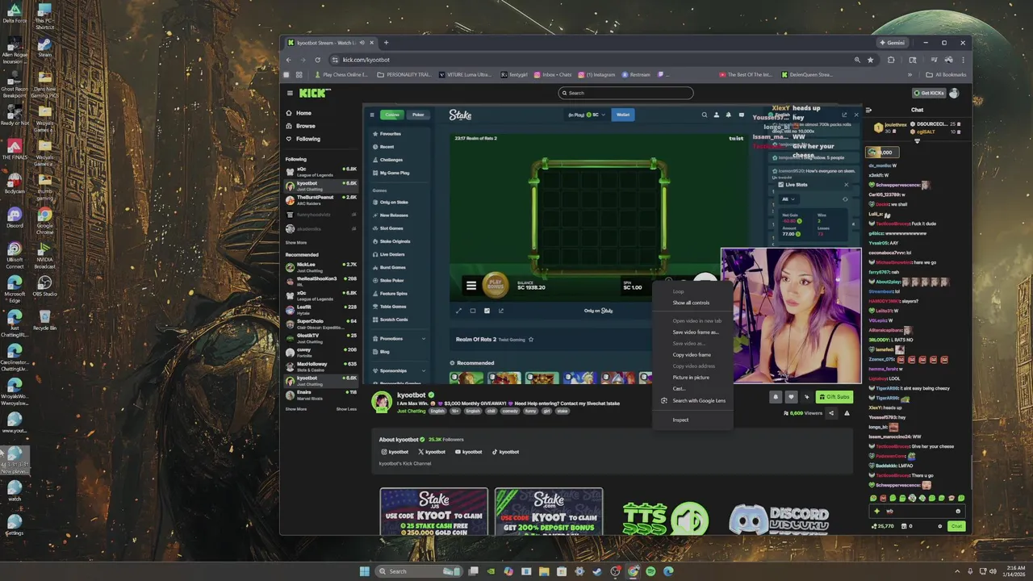Select TheBurntPeanut in Following list
The width and height of the screenshot is (1033, 581).
point(321,199)
